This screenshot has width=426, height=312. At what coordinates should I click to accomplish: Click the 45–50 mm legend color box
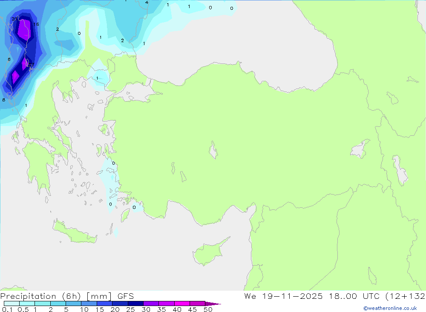tap(197, 303)
